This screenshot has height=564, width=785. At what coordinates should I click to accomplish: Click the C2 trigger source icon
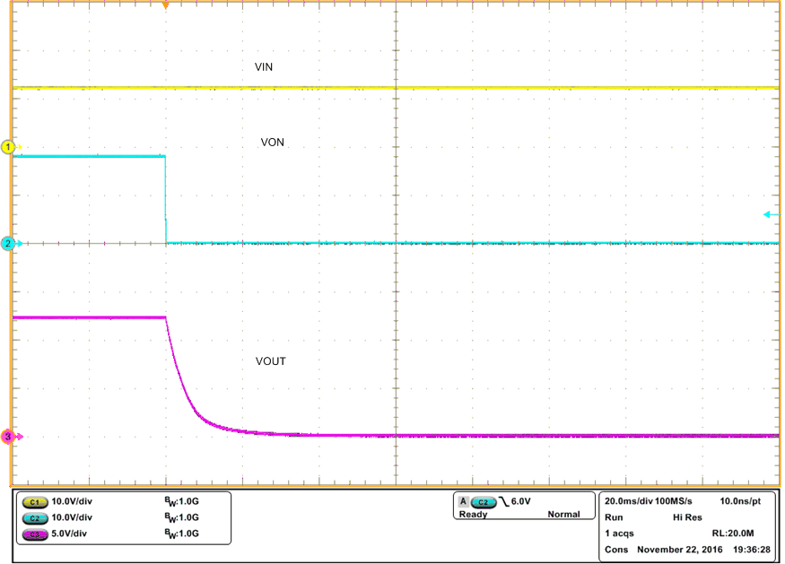point(482,503)
